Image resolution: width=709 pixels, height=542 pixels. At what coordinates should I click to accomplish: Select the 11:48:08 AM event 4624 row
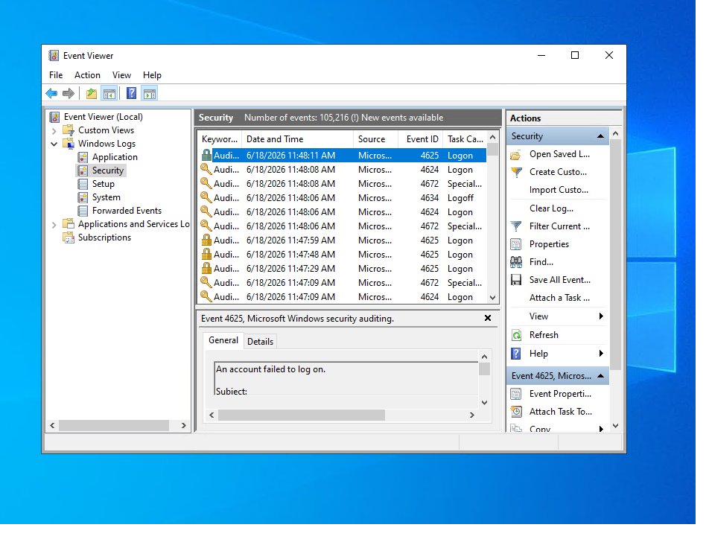pos(343,170)
